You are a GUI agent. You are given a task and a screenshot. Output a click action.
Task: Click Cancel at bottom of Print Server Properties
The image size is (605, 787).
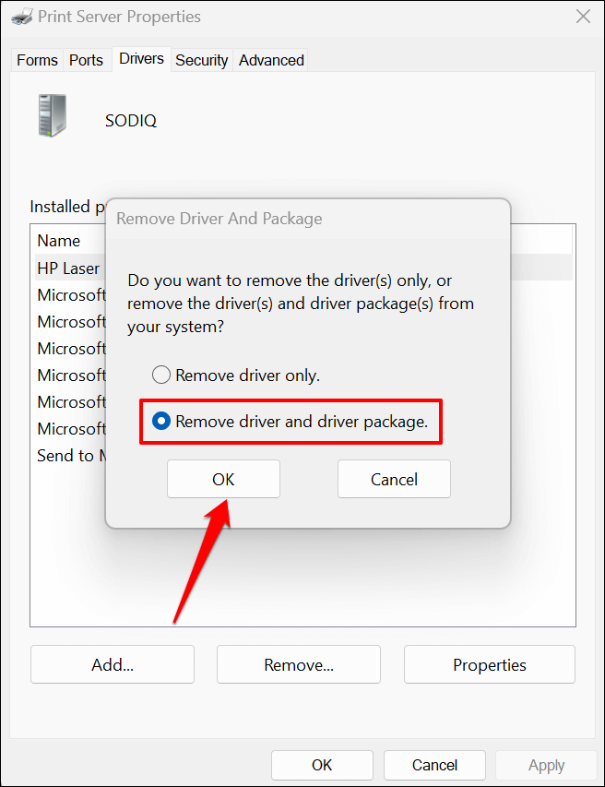point(434,765)
